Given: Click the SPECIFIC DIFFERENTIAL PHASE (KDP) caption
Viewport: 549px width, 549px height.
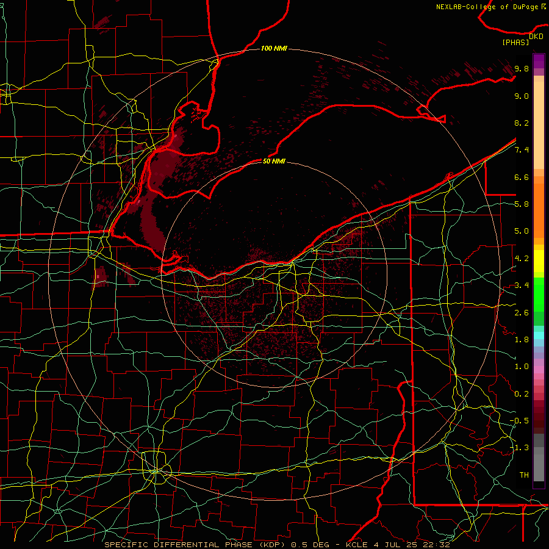Looking at the screenshot, I should (195, 545).
